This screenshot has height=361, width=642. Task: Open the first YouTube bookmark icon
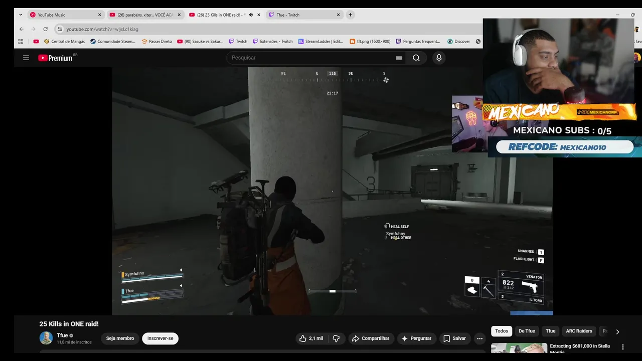tap(36, 42)
